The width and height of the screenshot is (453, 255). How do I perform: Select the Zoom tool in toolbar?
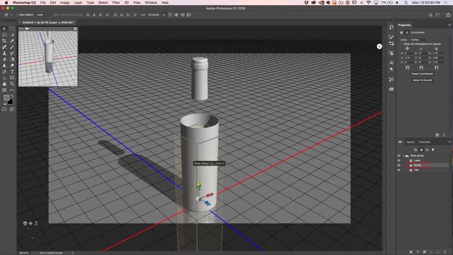12,84
